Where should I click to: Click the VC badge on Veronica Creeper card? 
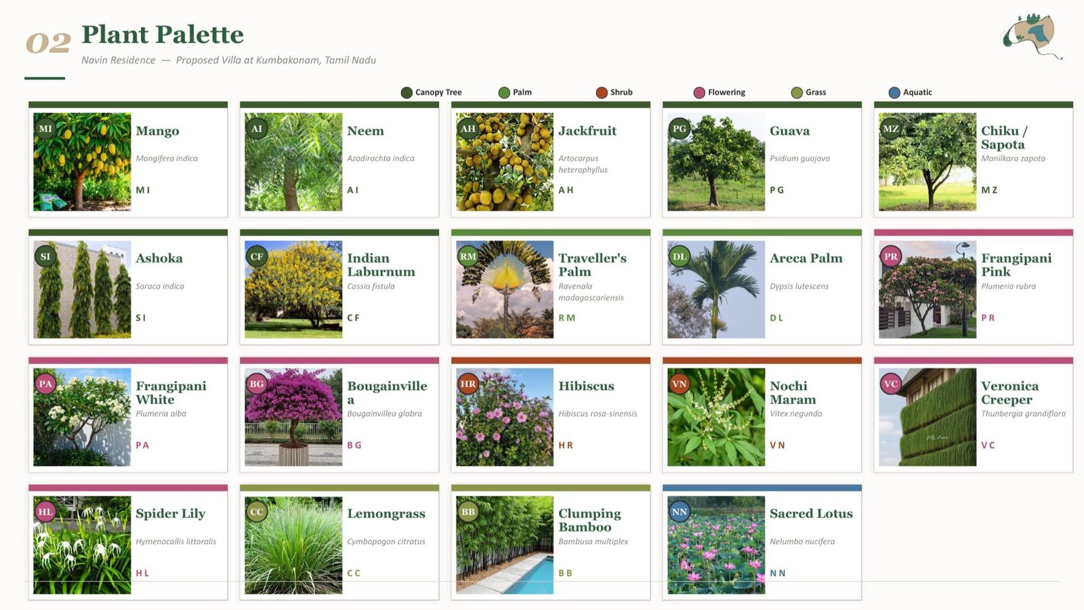tap(891, 384)
